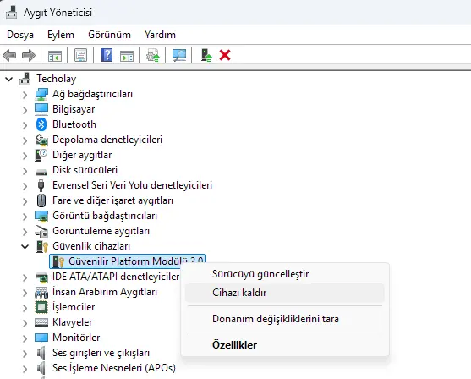Click the Techolay computer root icon

25,79
